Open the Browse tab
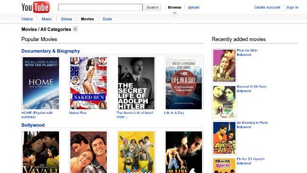This screenshot has height=173, width=307. coord(174,8)
